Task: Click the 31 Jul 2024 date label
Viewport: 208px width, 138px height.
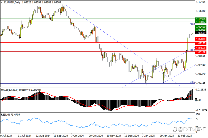Action: pos(24,136)
